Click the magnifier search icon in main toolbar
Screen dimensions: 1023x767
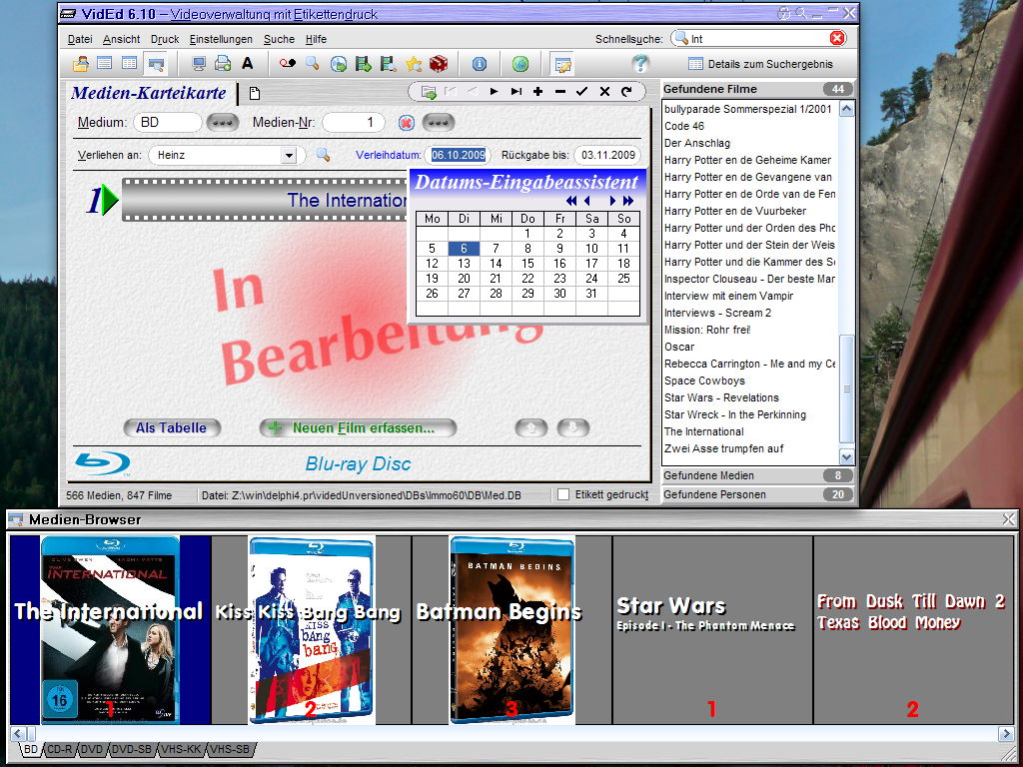point(313,64)
